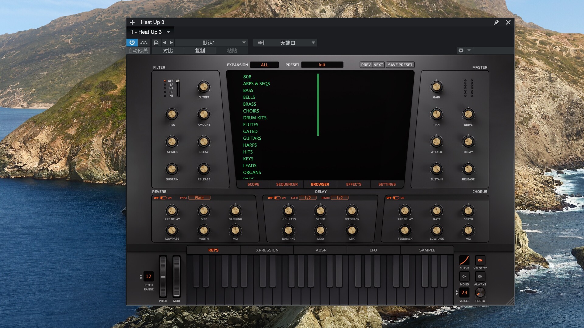Toggle the plugin power bypass button
The height and width of the screenshot is (328, 584).
132,43
